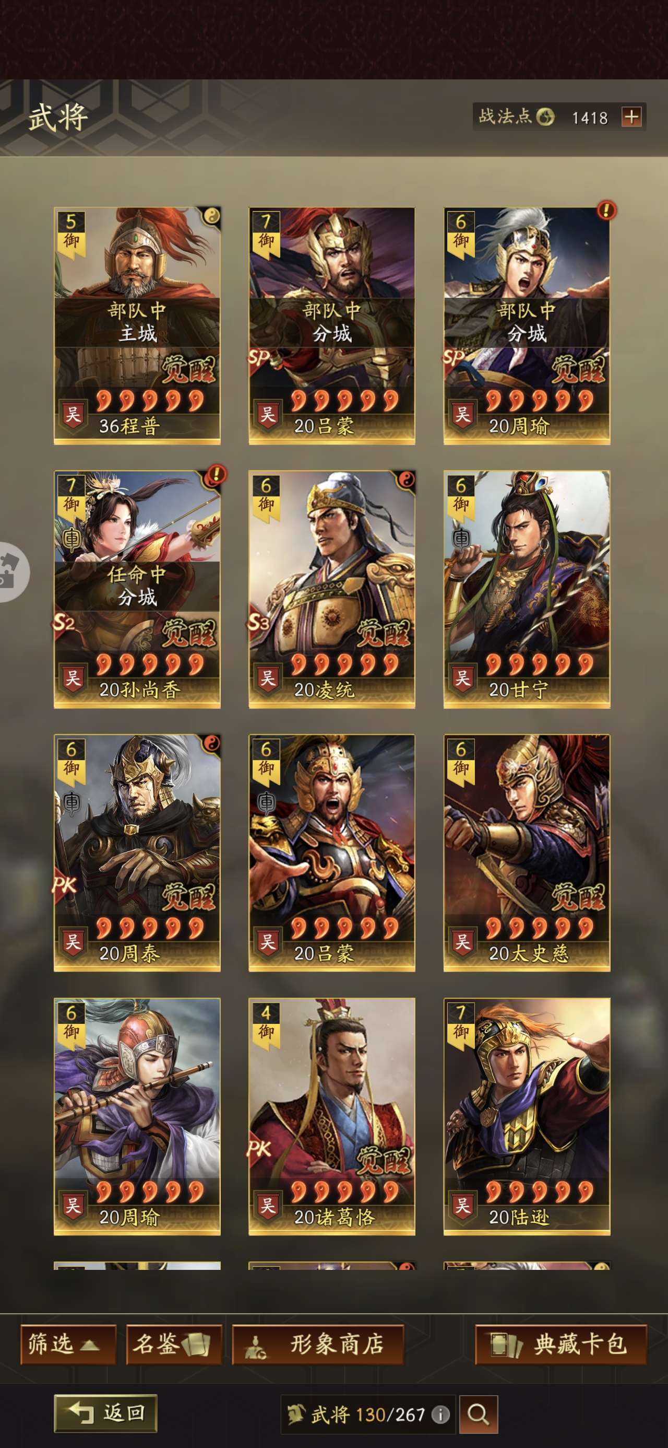
Task: Select the 陆逊 general card
Action: 527,1116
